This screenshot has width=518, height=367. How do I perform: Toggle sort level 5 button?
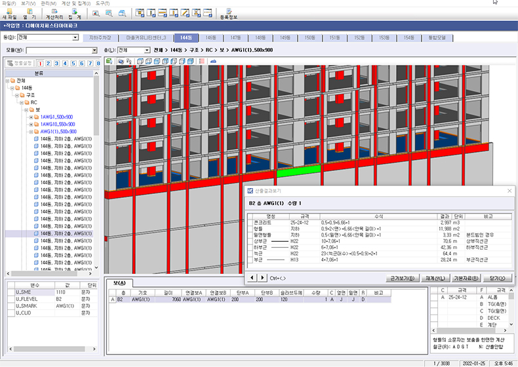(x=73, y=63)
